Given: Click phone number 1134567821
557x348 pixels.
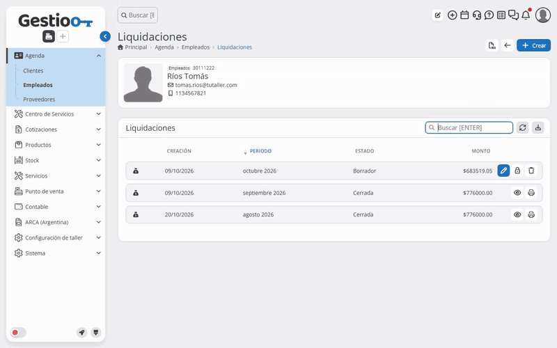Looking at the screenshot, I should [x=190, y=93].
